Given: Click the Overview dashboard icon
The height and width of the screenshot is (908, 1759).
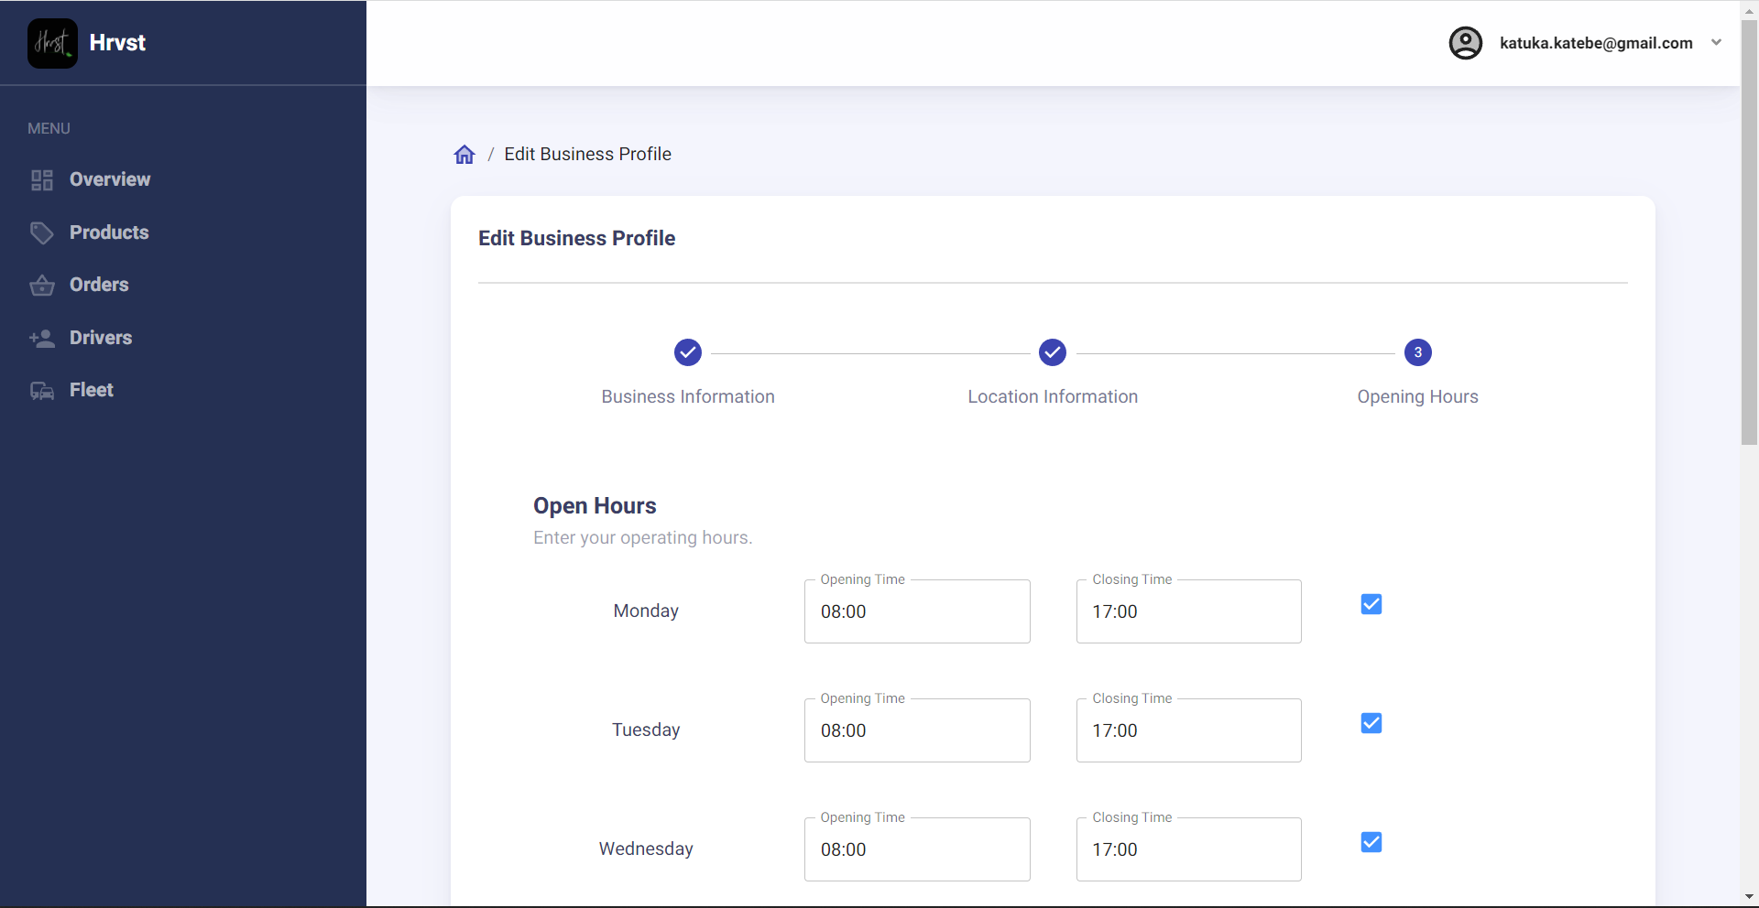Looking at the screenshot, I should click(x=42, y=180).
